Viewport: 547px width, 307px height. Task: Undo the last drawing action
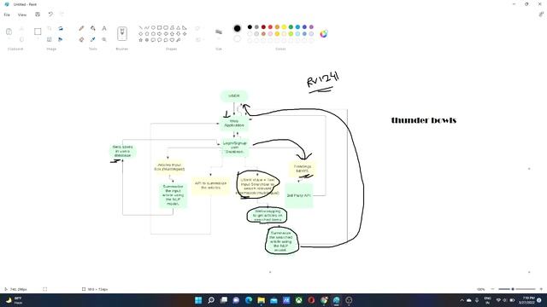pos(50,14)
